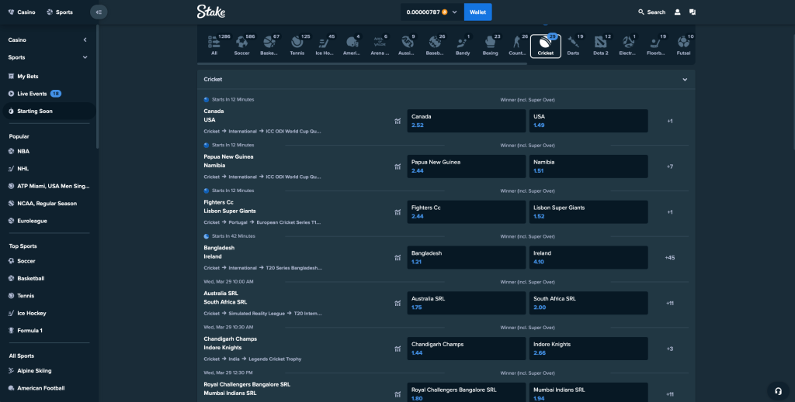
Task: Bet on USA at 1.49
Action: [588, 121]
